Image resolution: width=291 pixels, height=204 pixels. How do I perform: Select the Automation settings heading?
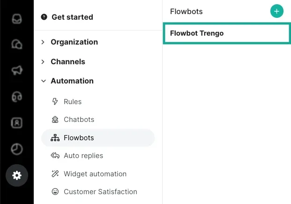72,81
